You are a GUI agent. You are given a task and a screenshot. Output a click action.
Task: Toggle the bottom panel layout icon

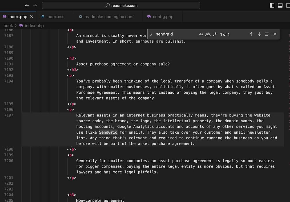(x=280, y=6)
